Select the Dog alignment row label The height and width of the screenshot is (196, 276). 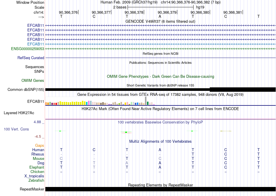coord(41,163)
